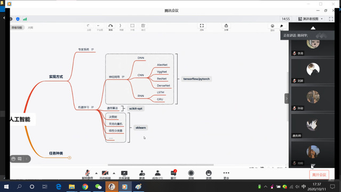This screenshot has width=341, height=192.
Task: Open audio options arrow beside microphone
Action: point(96,173)
